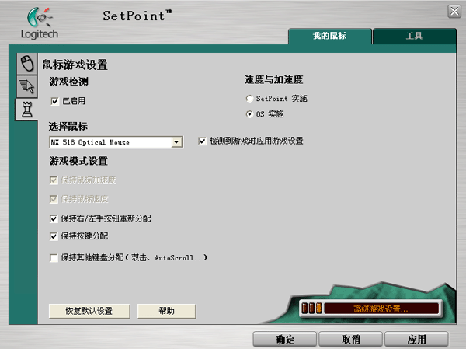Image resolution: width=466 pixels, height=349 pixels.
Task: Toggle 保持右/左手按钮重新分配 checkbox
Action: pos(54,218)
